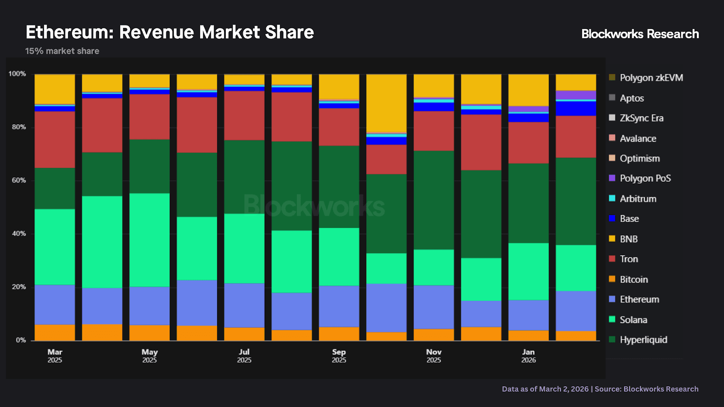Click the bright green Solana segment of the Jan 2026 bar
Image resolution: width=724 pixels, height=407 pixels.
529,272
